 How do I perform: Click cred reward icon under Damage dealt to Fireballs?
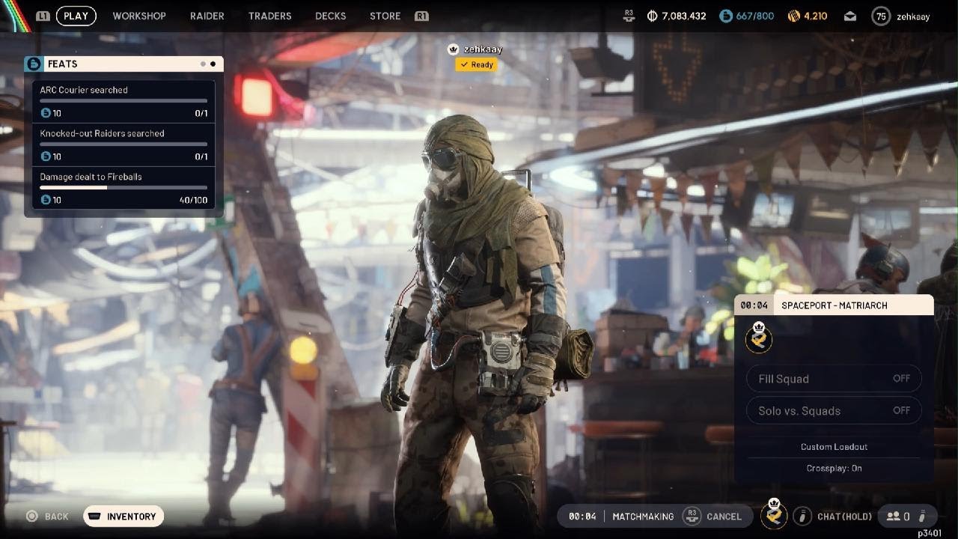tap(45, 200)
